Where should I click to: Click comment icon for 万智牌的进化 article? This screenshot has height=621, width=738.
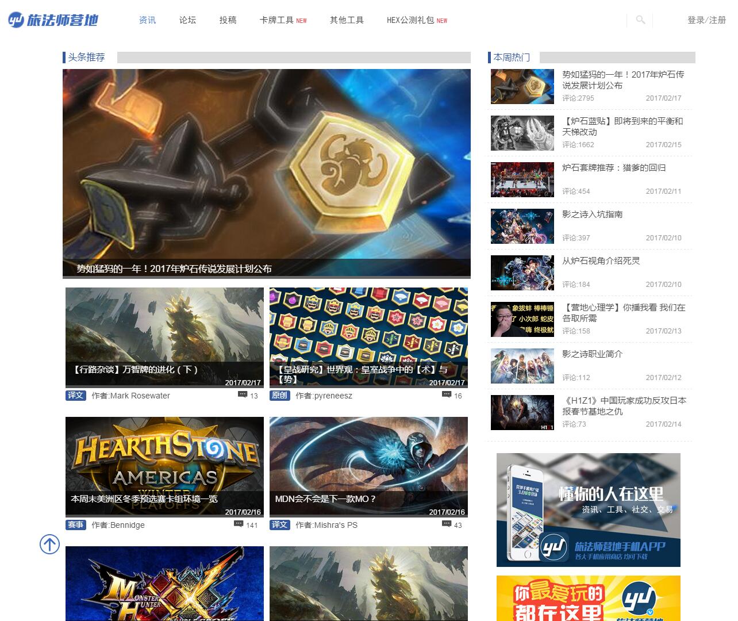pyautogui.click(x=243, y=395)
